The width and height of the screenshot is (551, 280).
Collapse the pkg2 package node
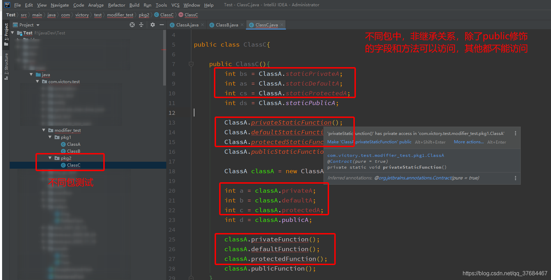tap(50, 158)
